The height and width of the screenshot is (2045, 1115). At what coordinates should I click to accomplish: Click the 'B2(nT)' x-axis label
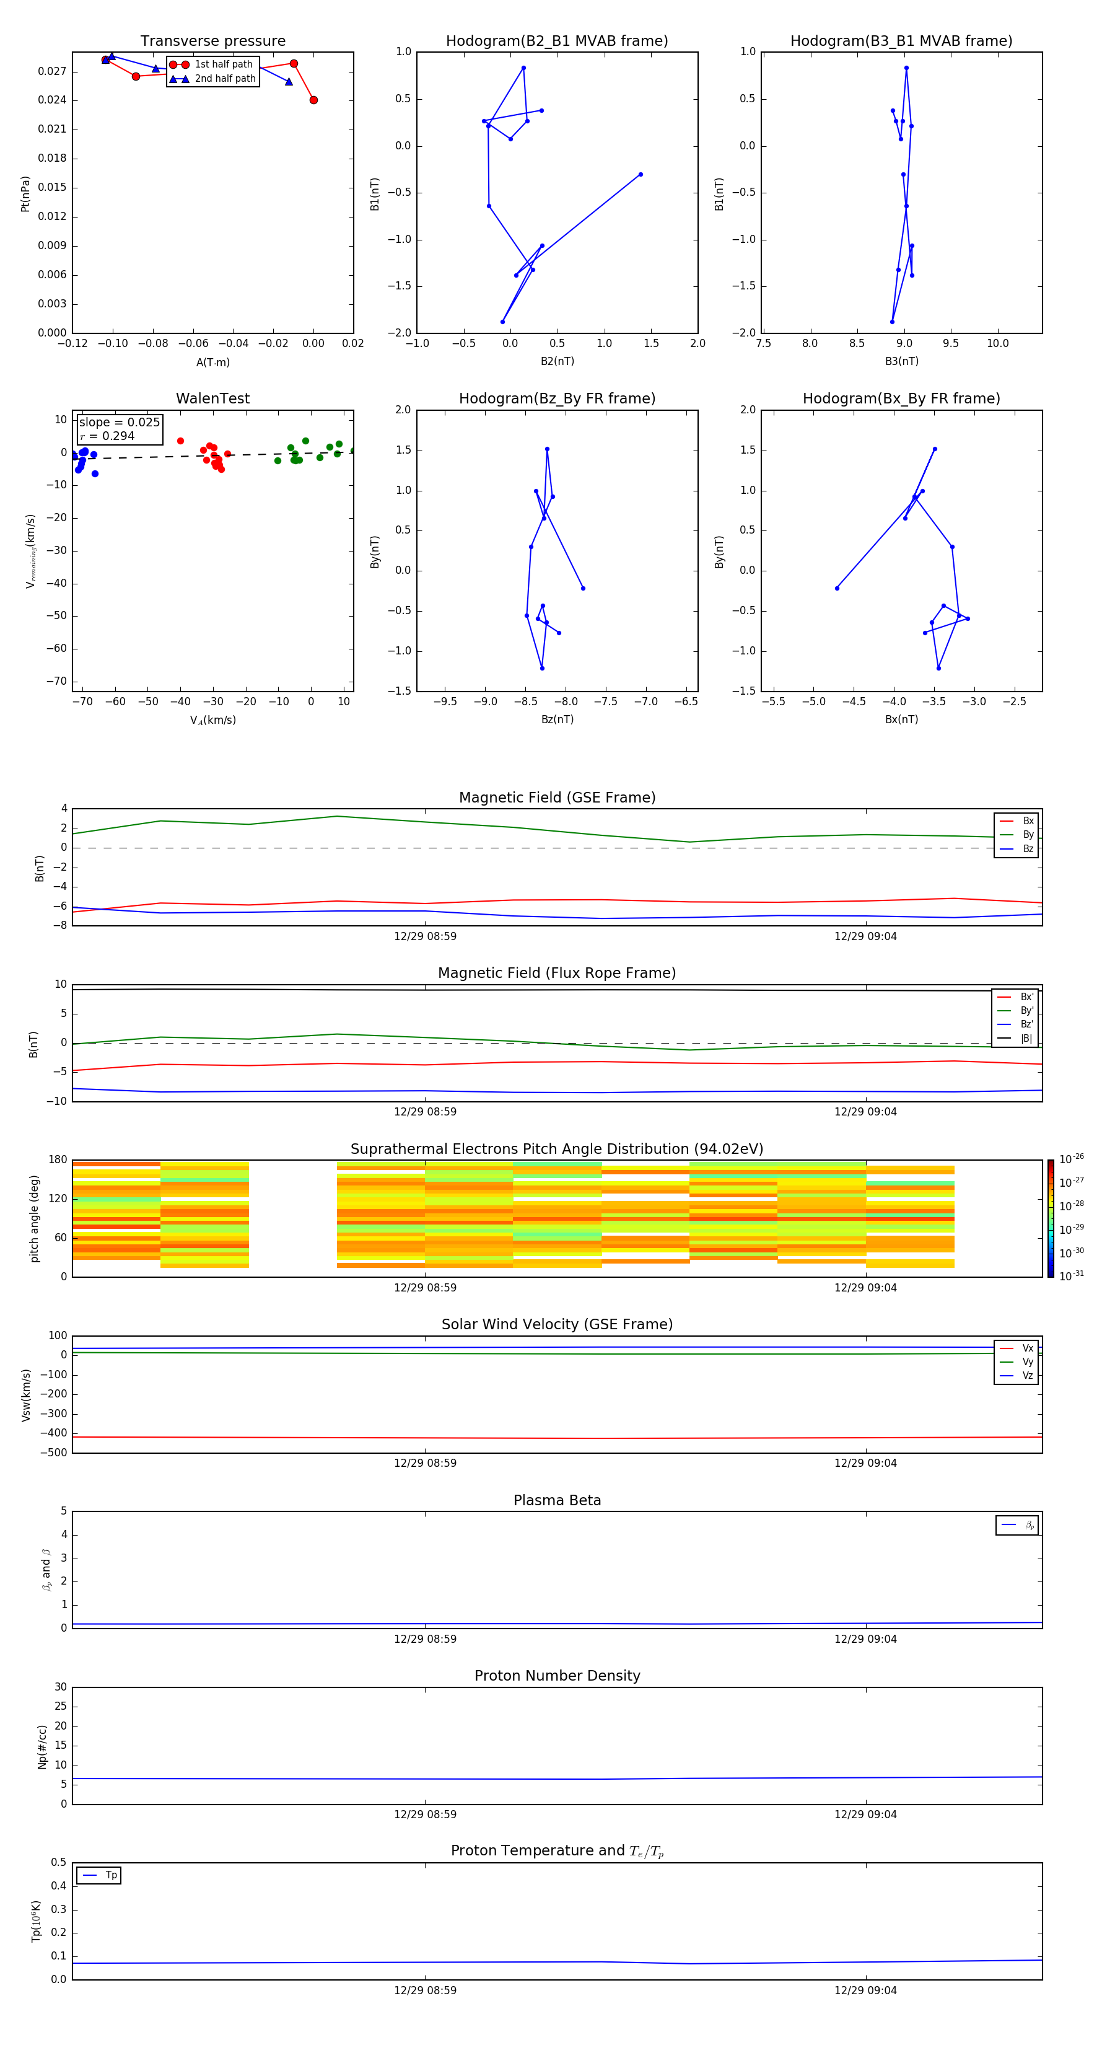[x=557, y=361]
